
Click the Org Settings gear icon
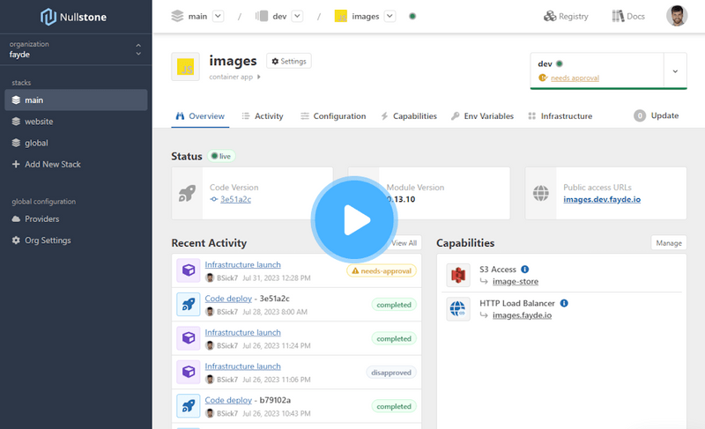[x=16, y=240]
